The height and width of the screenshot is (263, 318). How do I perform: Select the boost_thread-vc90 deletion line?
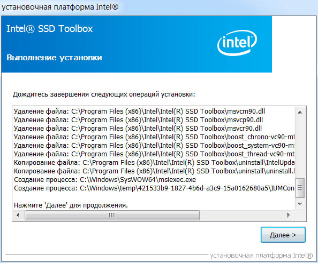click(154, 154)
